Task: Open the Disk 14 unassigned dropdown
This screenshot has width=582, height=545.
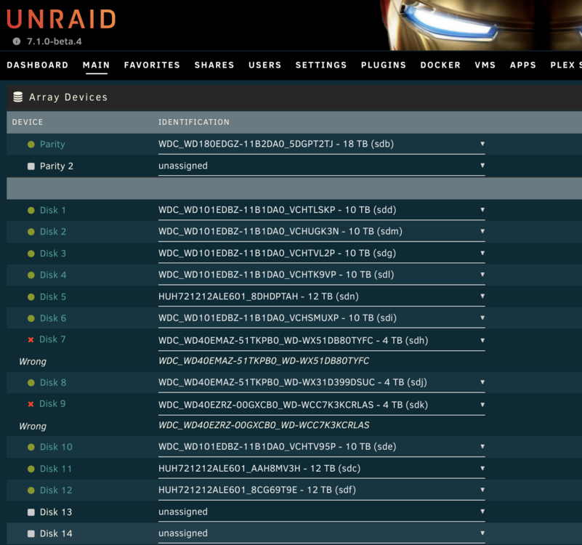Action: point(321,533)
